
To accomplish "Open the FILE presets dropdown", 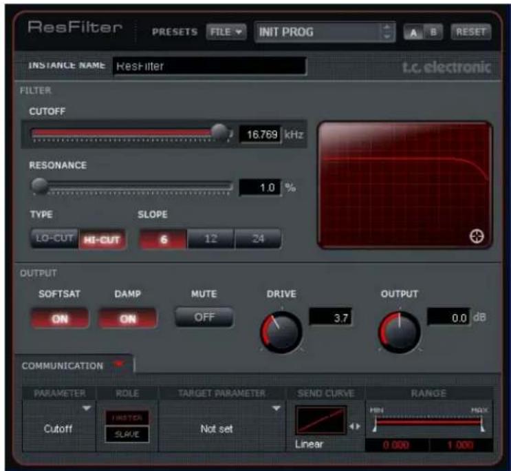I will [x=226, y=32].
